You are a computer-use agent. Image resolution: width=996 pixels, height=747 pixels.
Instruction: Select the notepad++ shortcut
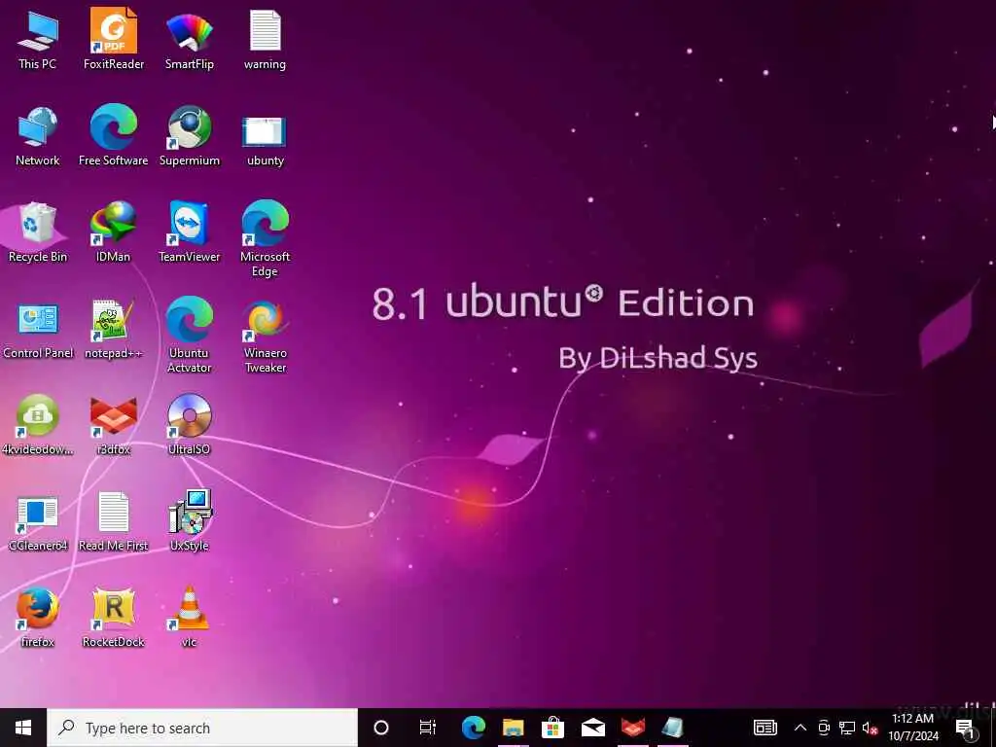(114, 329)
